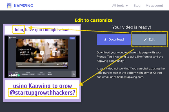Go to My account

point(154,6)
